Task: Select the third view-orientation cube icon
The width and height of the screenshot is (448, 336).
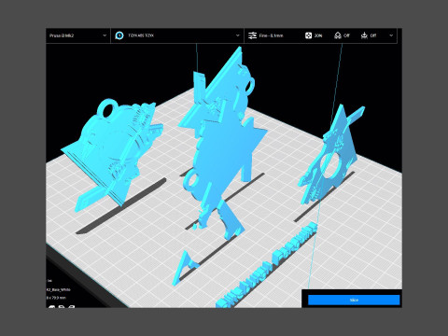Action: 72,306
